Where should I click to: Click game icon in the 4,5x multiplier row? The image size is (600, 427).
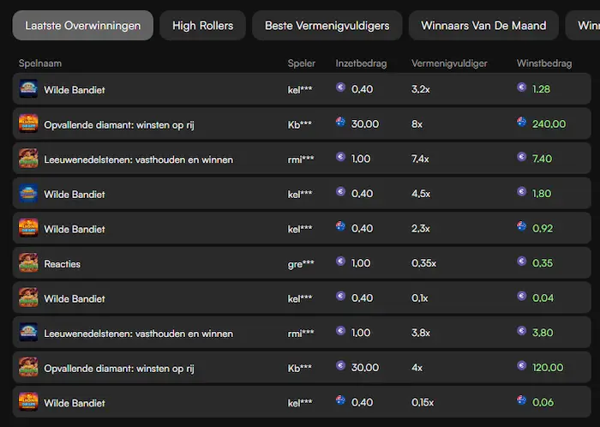pos(28,193)
